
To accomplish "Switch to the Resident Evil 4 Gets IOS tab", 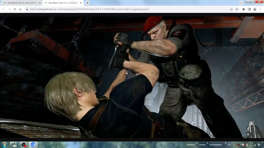I will click(x=21, y=3).
